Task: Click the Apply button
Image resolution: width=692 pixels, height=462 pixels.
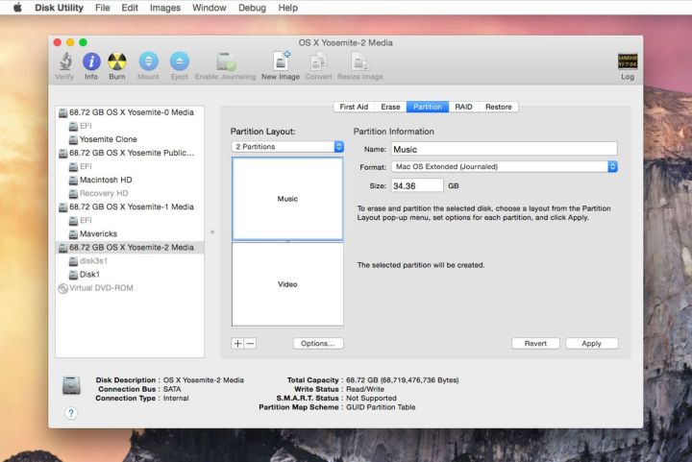Action: tap(591, 344)
